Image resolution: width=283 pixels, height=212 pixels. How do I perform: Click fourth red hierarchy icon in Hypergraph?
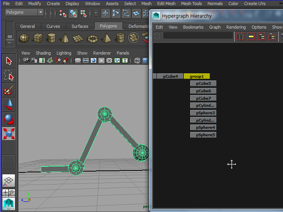(272, 37)
